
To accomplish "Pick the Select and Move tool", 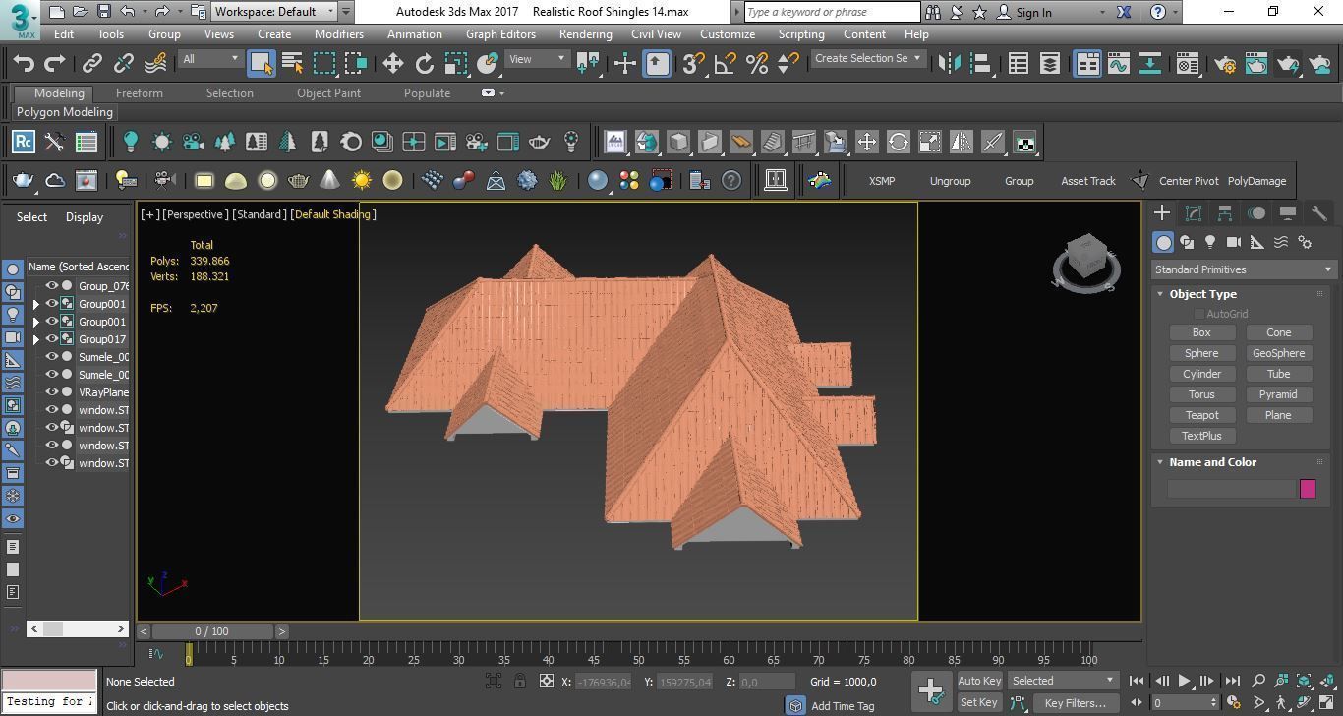I will coord(392,64).
